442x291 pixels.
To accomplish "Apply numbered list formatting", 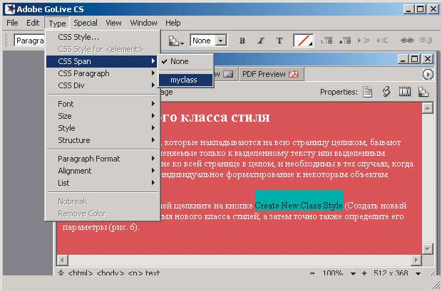I will coord(327,41).
